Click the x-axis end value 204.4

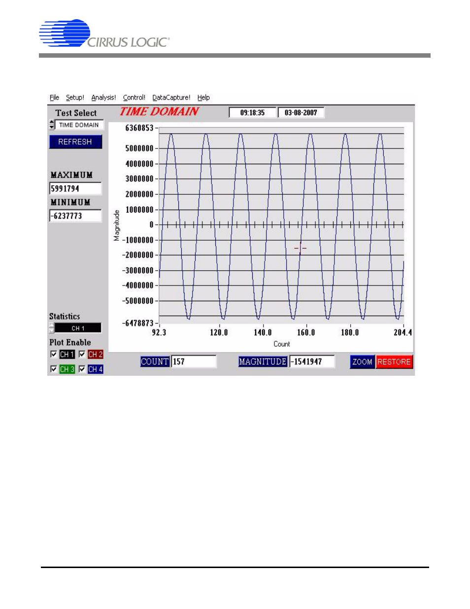tap(403, 333)
